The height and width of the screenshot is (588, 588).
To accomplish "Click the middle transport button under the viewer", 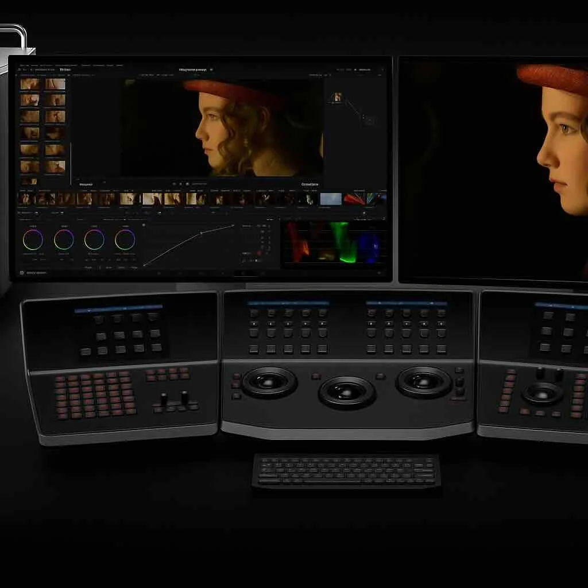I will point(180,184).
